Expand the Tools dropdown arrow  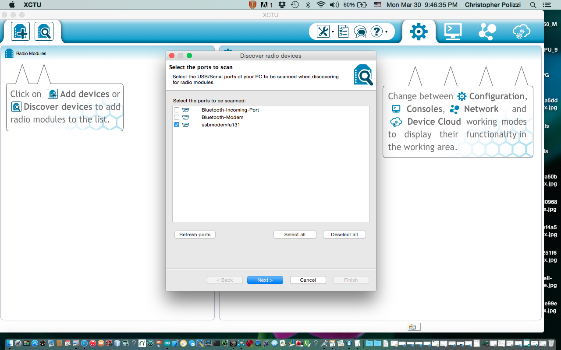tap(333, 32)
